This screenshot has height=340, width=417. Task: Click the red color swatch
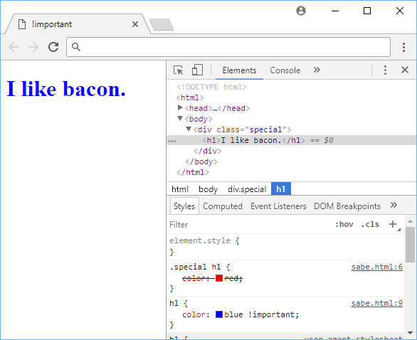click(x=219, y=278)
